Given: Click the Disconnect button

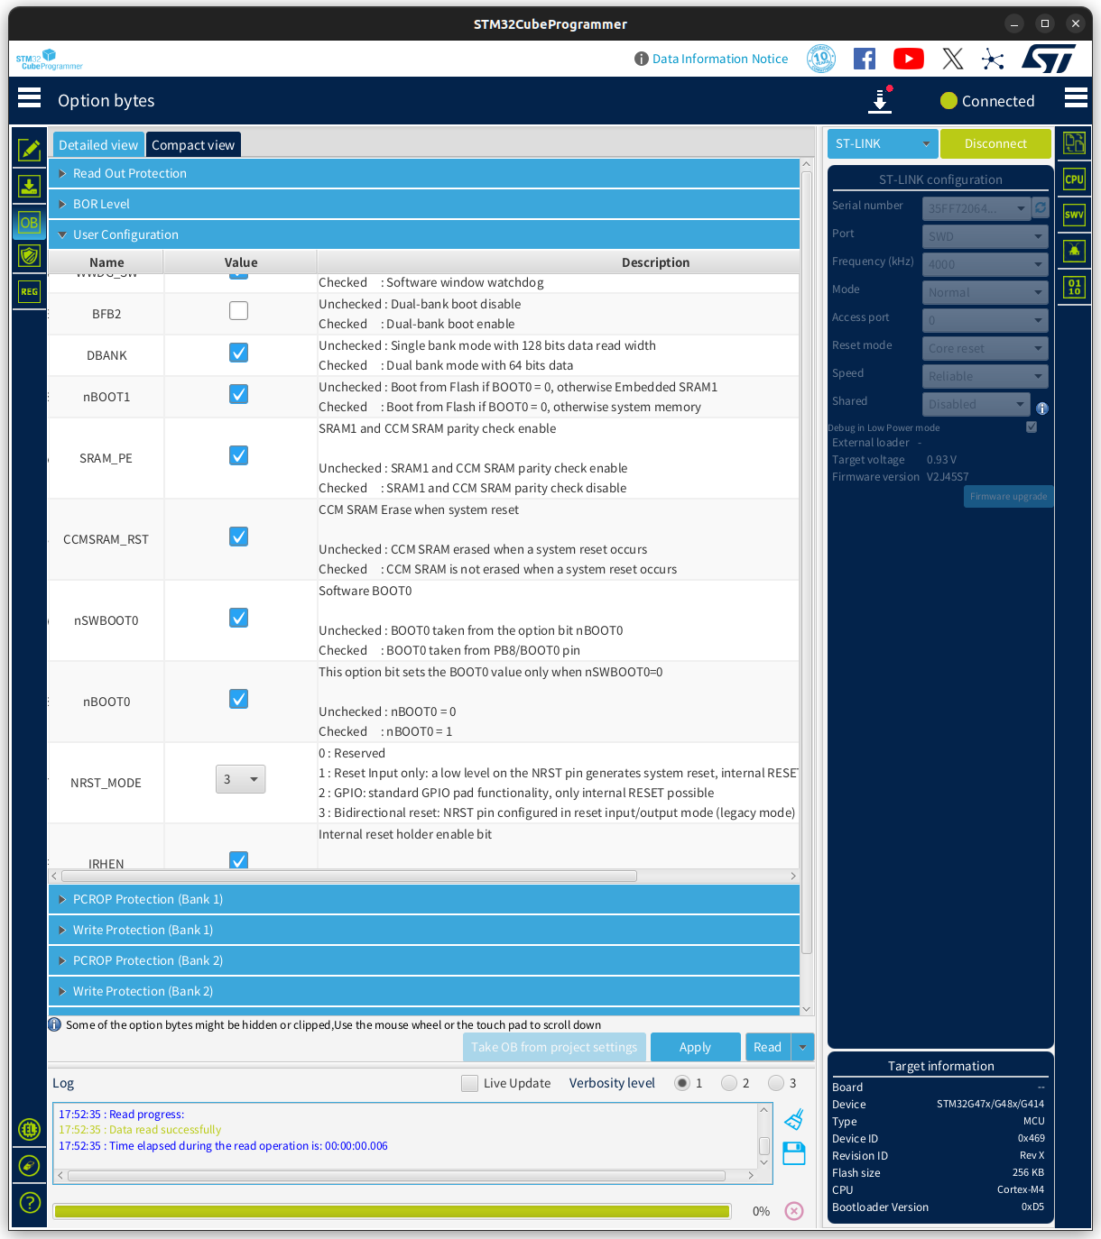Looking at the screenshot, I should tap(995, 143).
